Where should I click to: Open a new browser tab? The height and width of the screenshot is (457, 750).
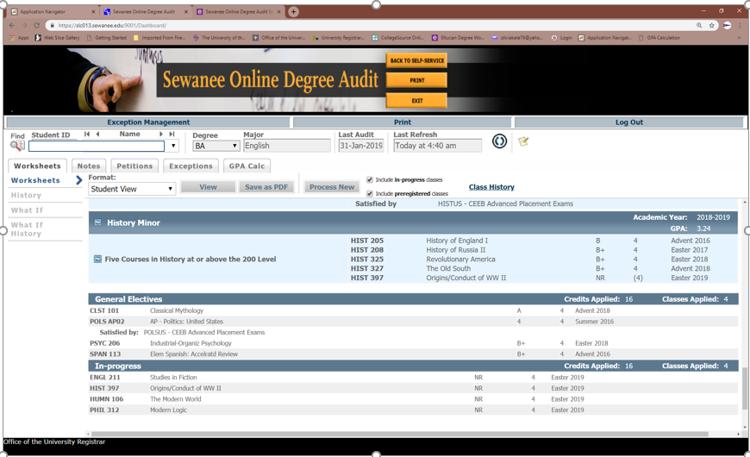[x=294, y=12]
